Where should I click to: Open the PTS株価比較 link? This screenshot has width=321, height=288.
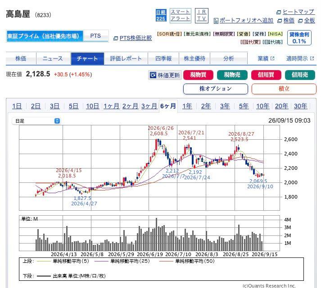point(136,38)
